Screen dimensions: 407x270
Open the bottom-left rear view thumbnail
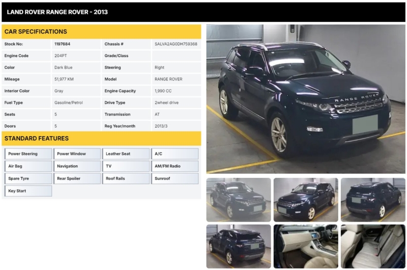(x=238, y=246)
